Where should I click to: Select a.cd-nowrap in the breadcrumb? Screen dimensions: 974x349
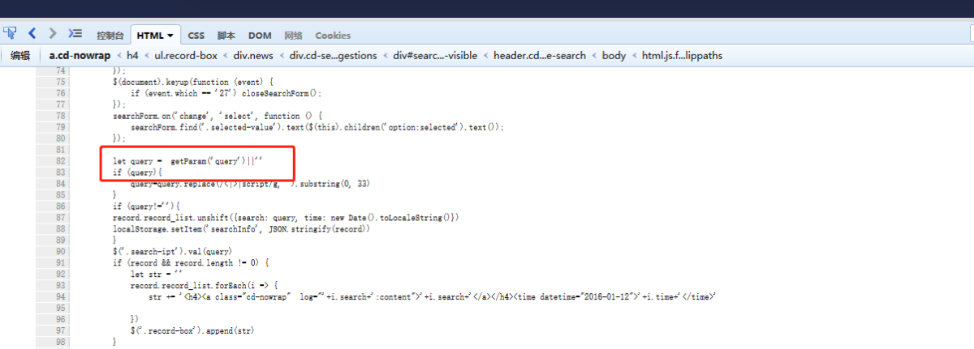[80, 56]
